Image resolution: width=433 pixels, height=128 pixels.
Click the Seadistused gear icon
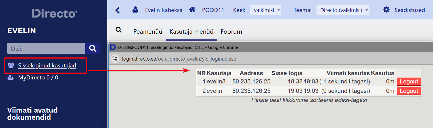(x=386, y=10)
